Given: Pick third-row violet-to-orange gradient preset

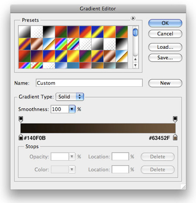Looking at the screenshot, I should [37, 56].
